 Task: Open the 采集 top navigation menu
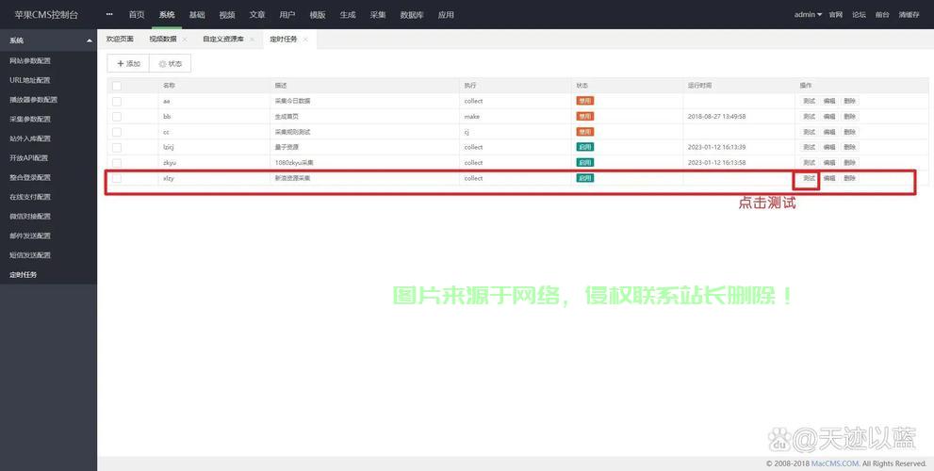click(x=378, y=15)
